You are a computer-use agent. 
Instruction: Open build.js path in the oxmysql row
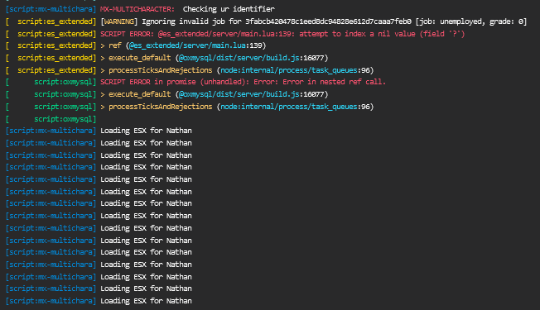pyautogui.click(x=239, y=94)
